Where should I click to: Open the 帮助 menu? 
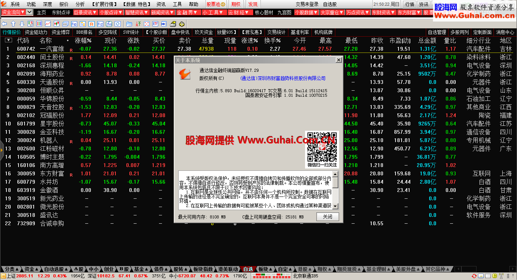point(193,4)
